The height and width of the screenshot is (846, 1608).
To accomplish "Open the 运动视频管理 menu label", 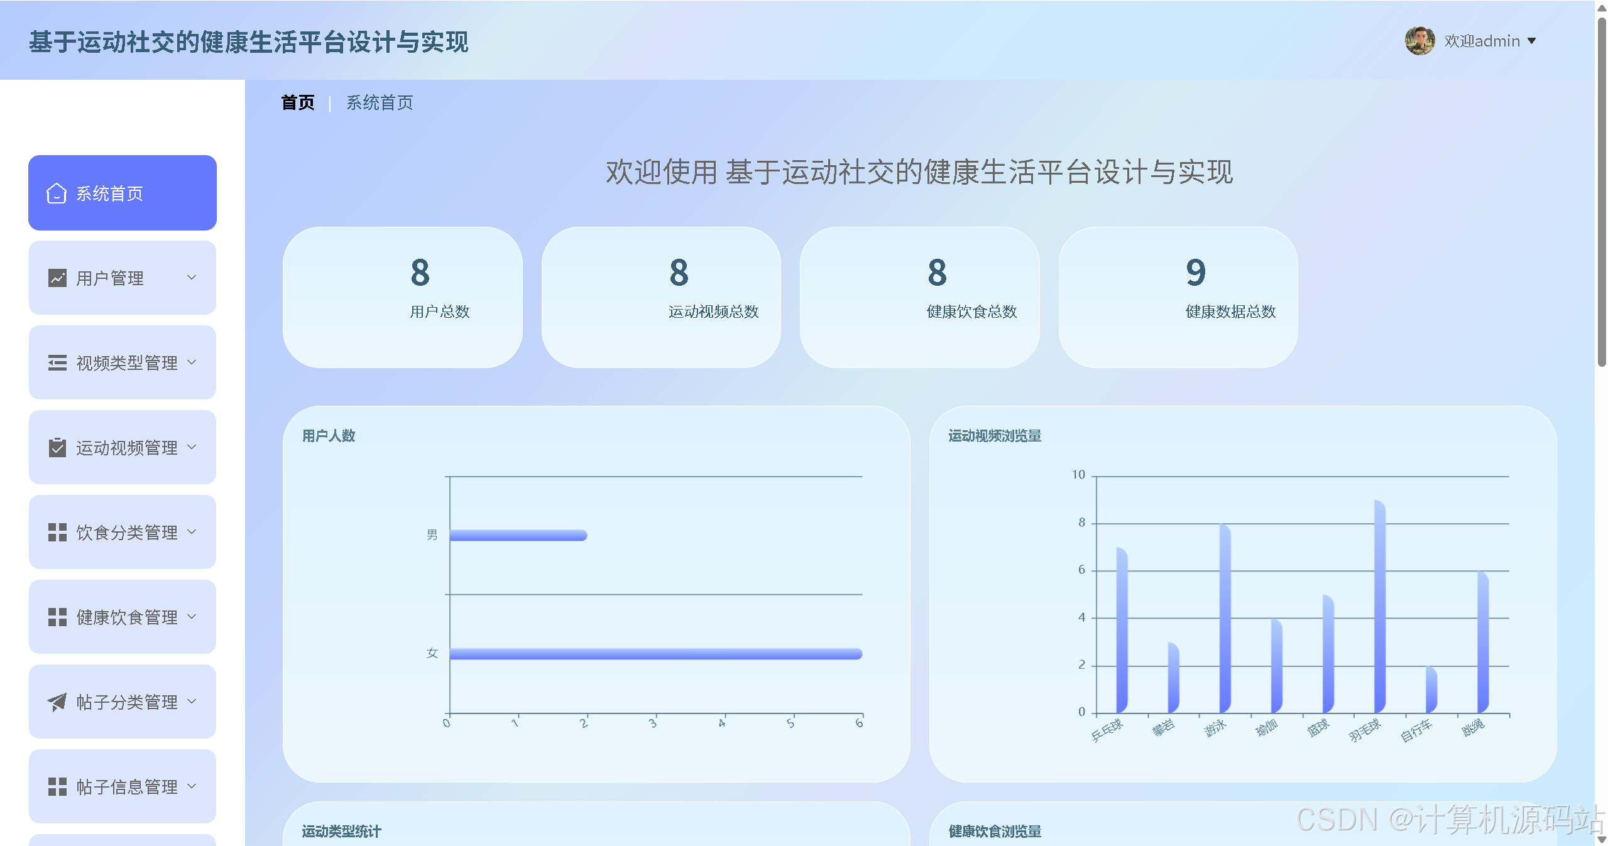I will coord(127,448).
